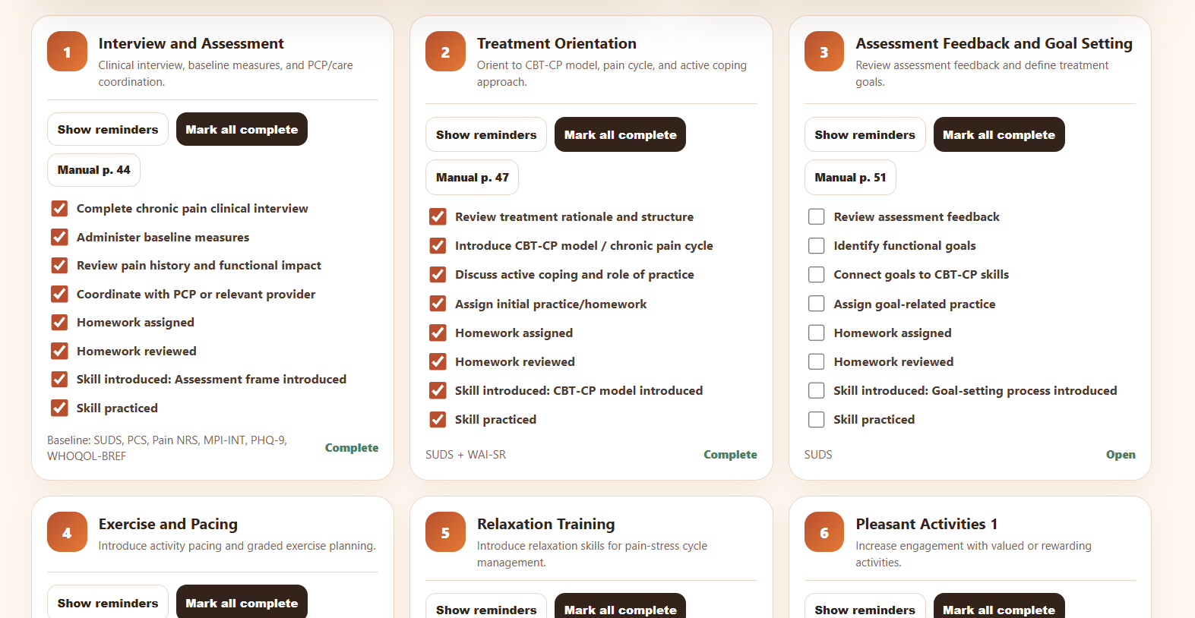Uncheck Introduce CBT-CP model / chronic pain cycle
Viewport: 1195px width, 618px height.
[x=438, y=246]
